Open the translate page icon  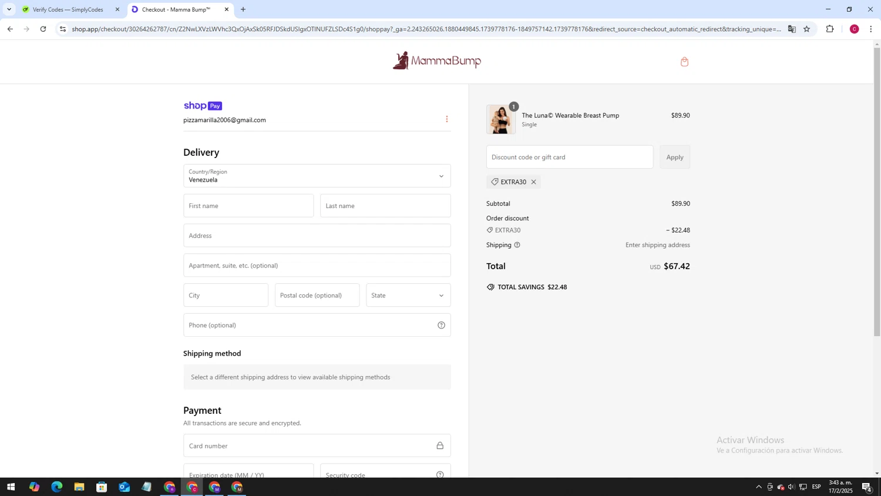pyautogui.click(x=792, y=29)
